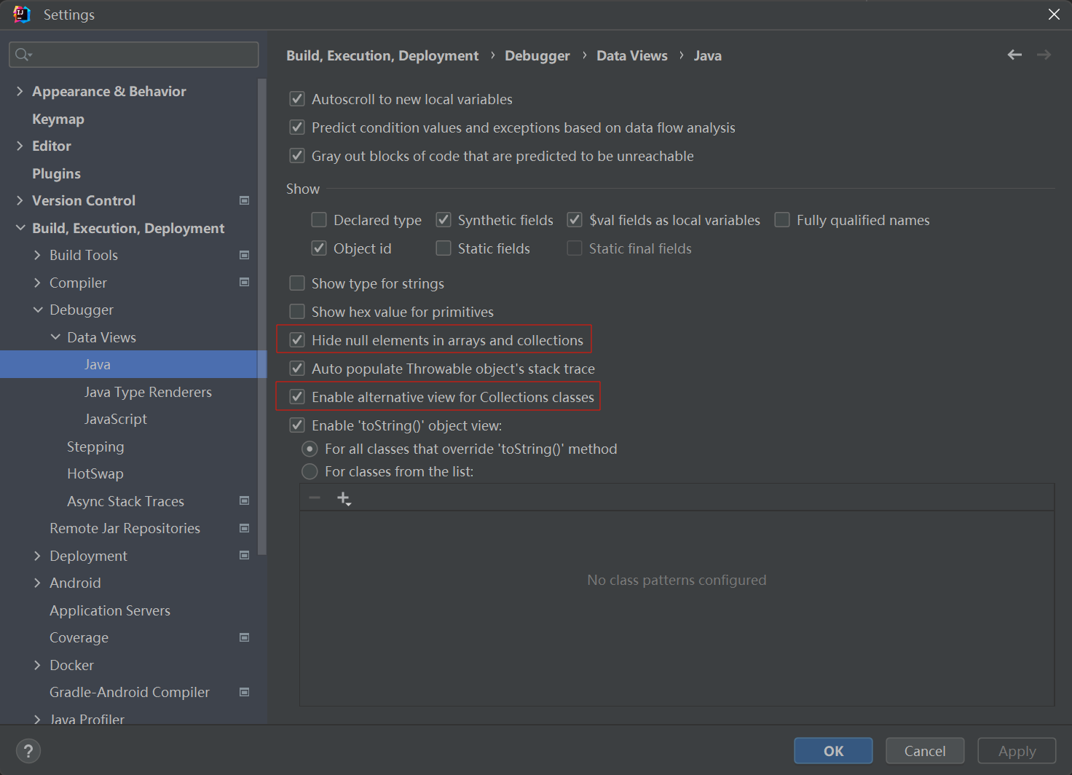Select JavaScript under Data Views

[116, 419]
